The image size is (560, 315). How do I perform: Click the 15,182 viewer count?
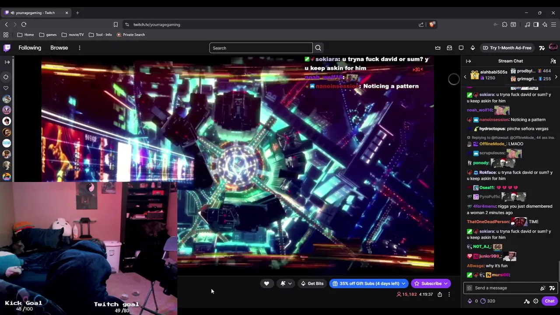coord(406,294)
